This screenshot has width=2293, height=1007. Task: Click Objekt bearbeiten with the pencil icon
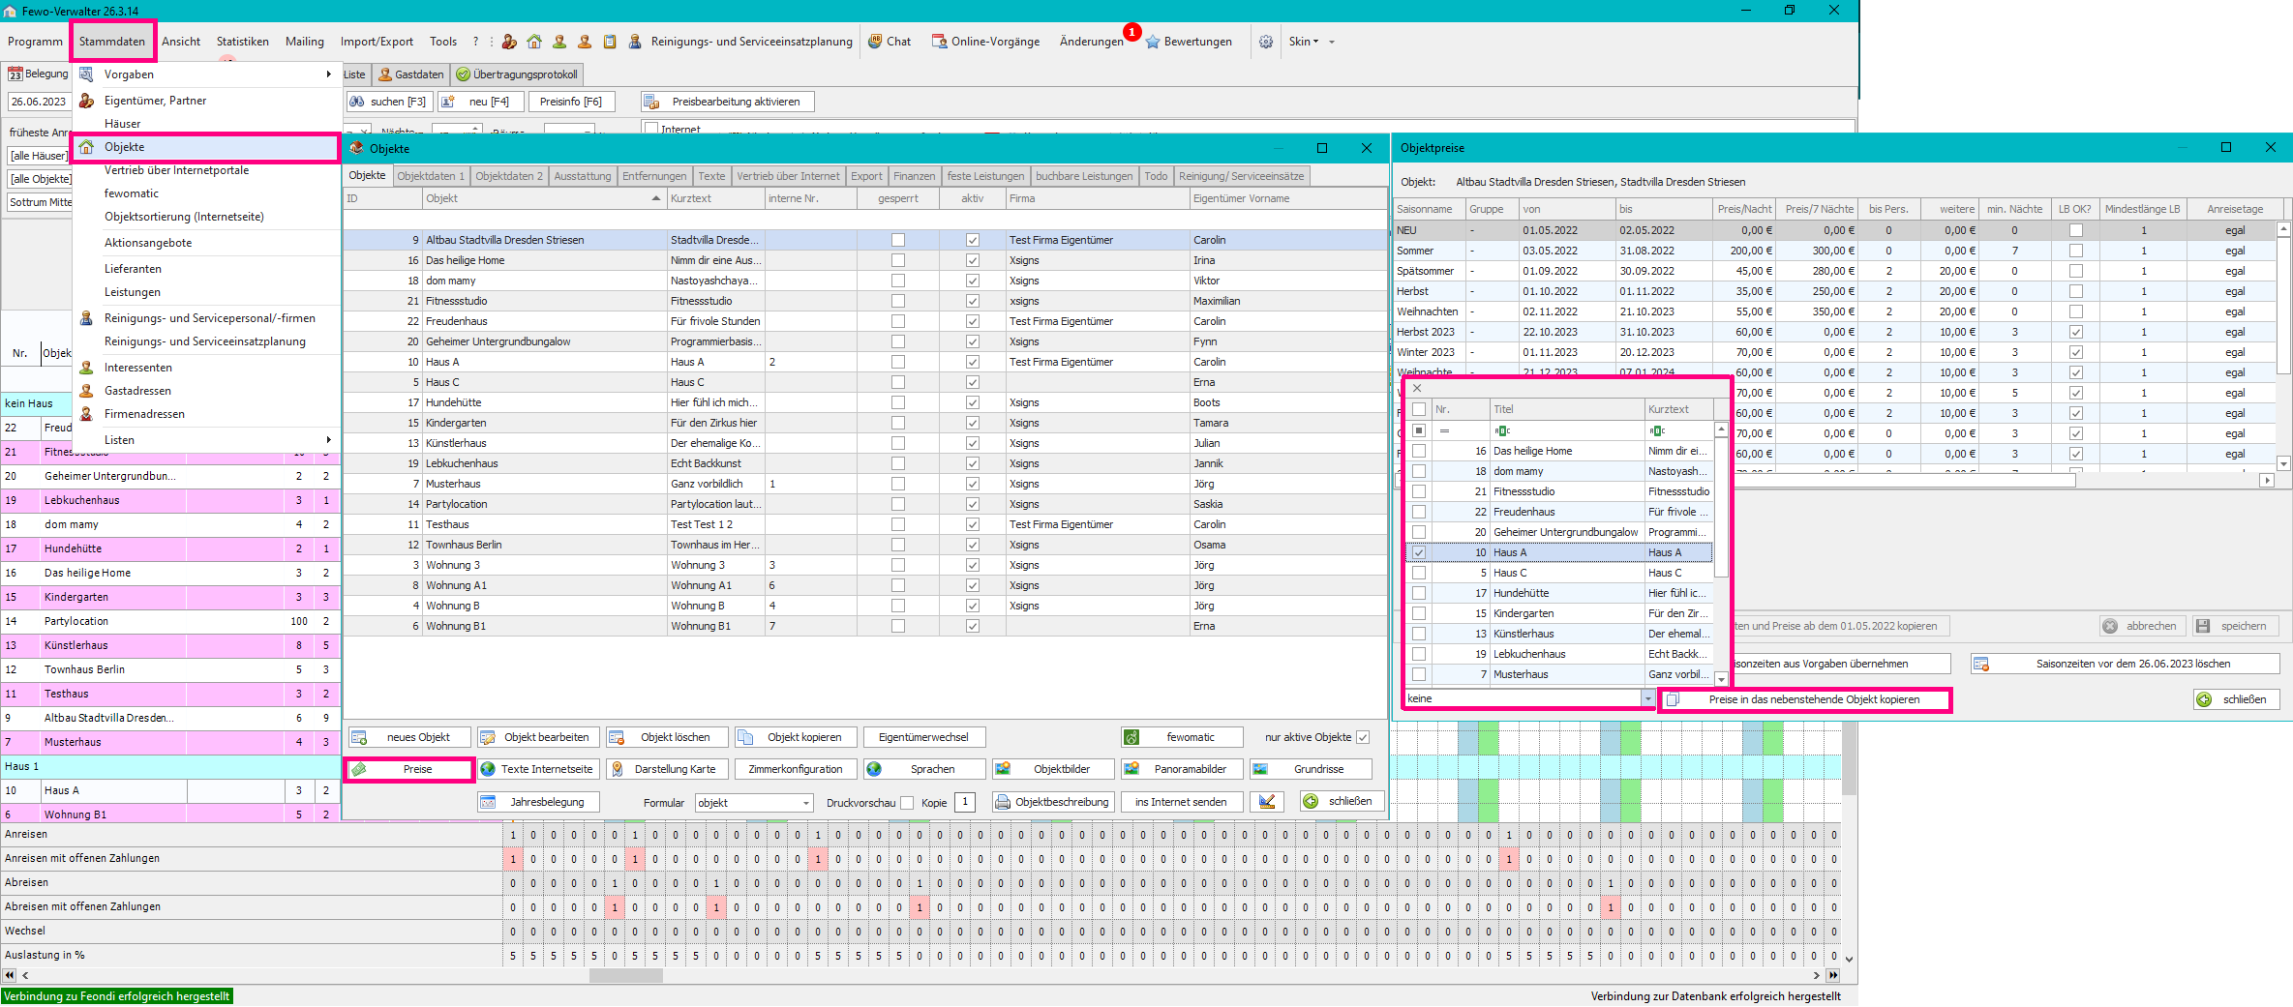tap(537, 737)
